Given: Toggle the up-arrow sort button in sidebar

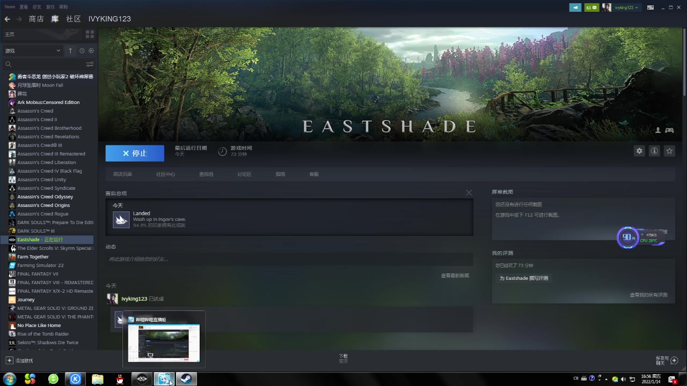Looking at the screenshot, I should point(70,51).
